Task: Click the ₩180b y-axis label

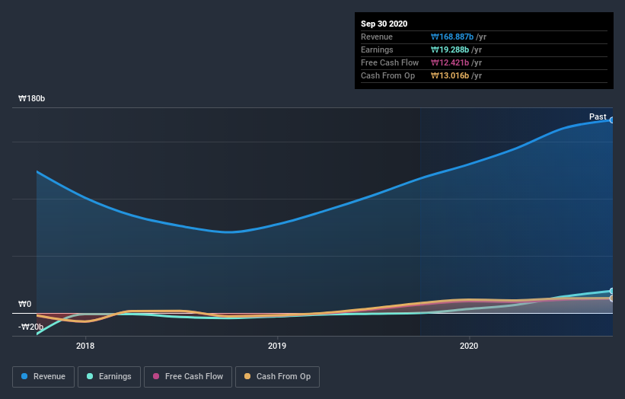Action: [31, 98]
